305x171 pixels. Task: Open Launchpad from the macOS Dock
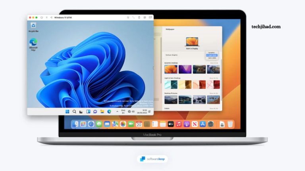coord(83,124)
